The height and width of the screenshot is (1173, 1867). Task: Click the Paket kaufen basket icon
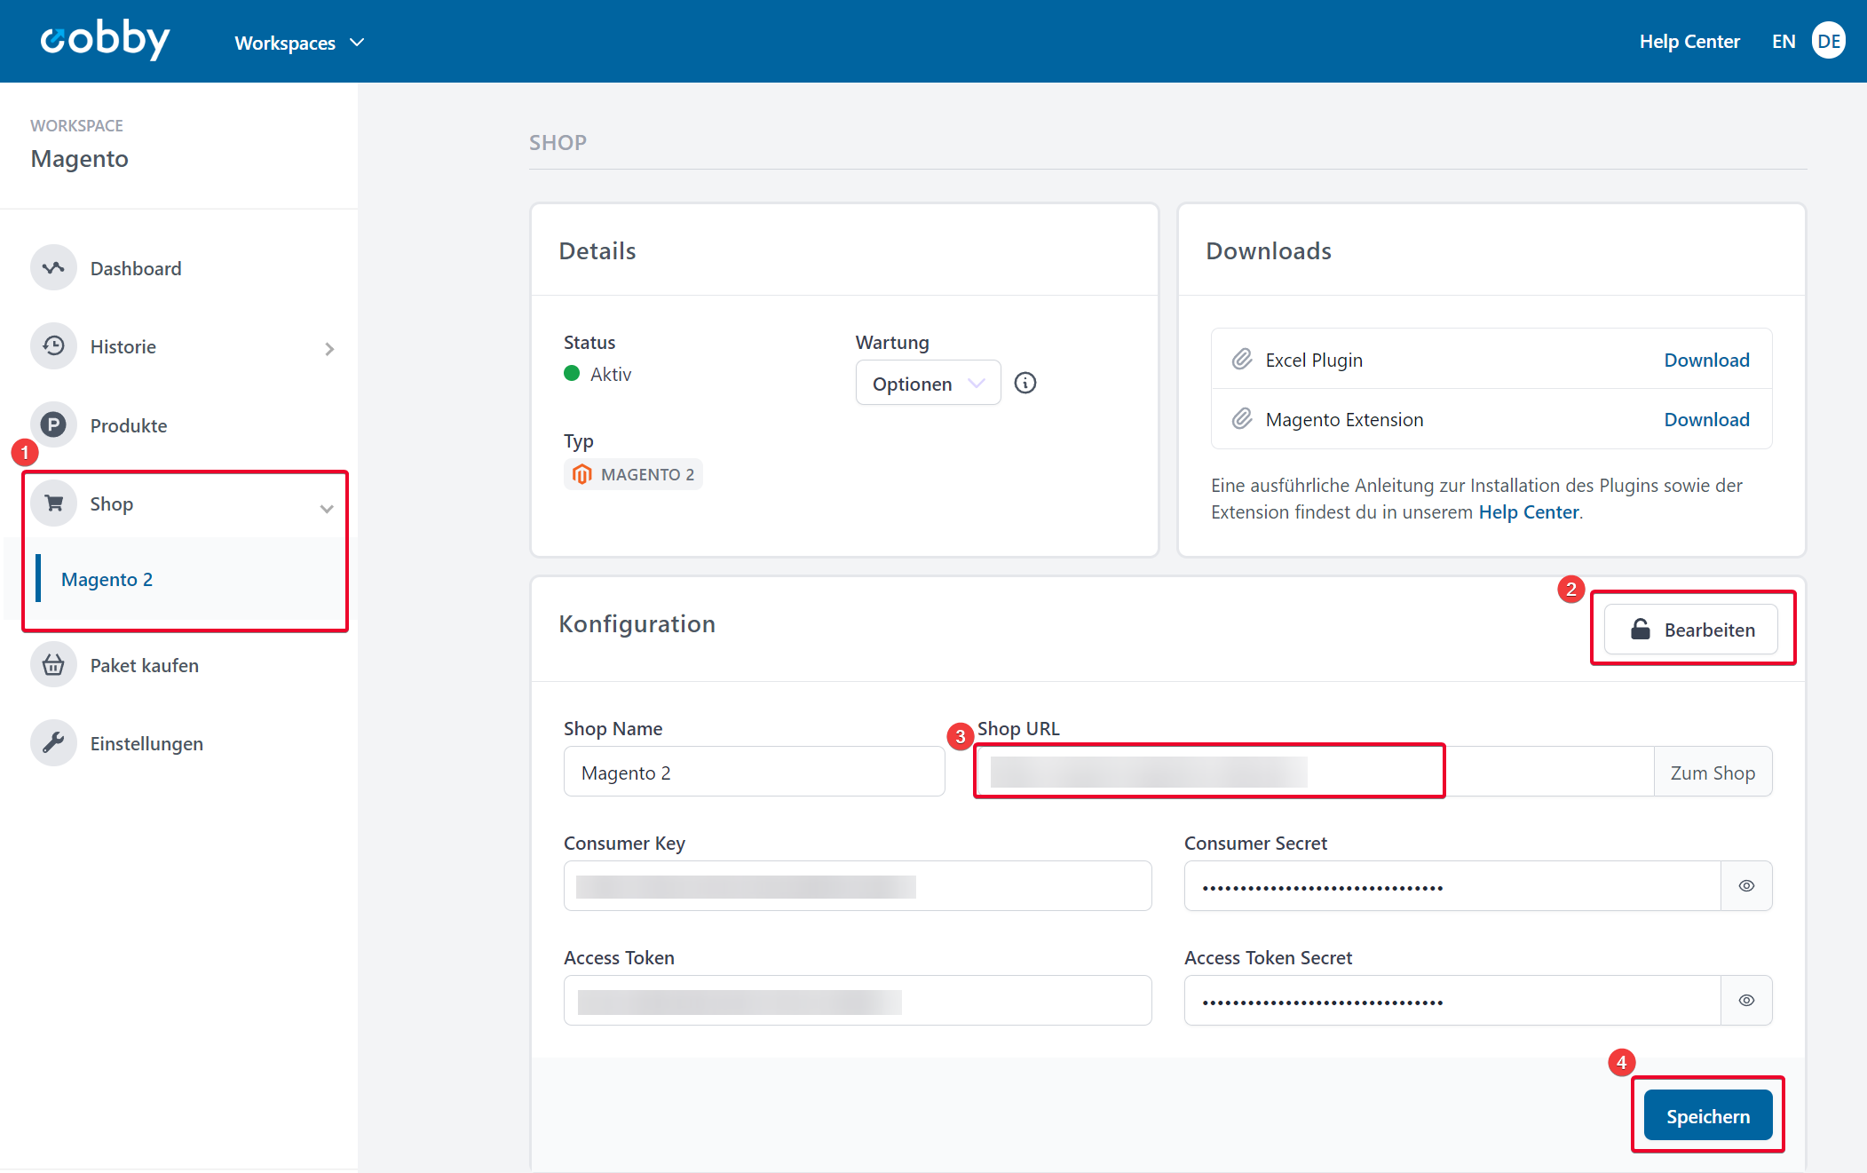coord(53,665)
